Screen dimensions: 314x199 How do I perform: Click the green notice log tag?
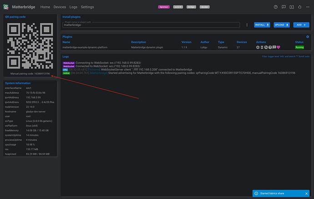(x=66, y=73)
